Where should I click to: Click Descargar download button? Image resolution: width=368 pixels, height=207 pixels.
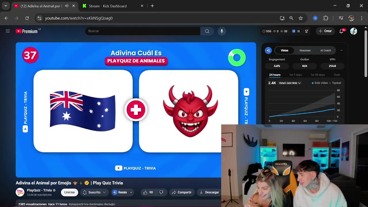[x=209, y=192]
